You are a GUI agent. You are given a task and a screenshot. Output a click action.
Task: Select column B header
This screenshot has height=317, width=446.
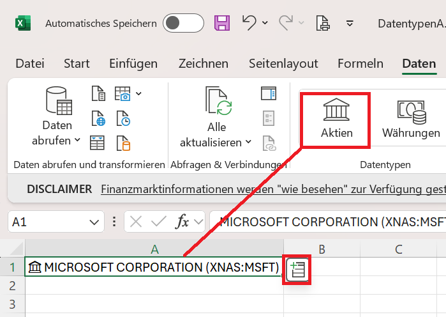322,249
